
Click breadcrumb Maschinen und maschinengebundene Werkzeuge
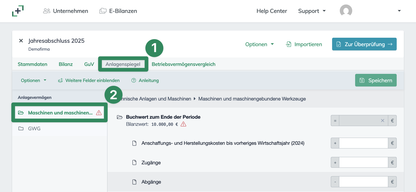pyautogui.click(x=252, y=99)
